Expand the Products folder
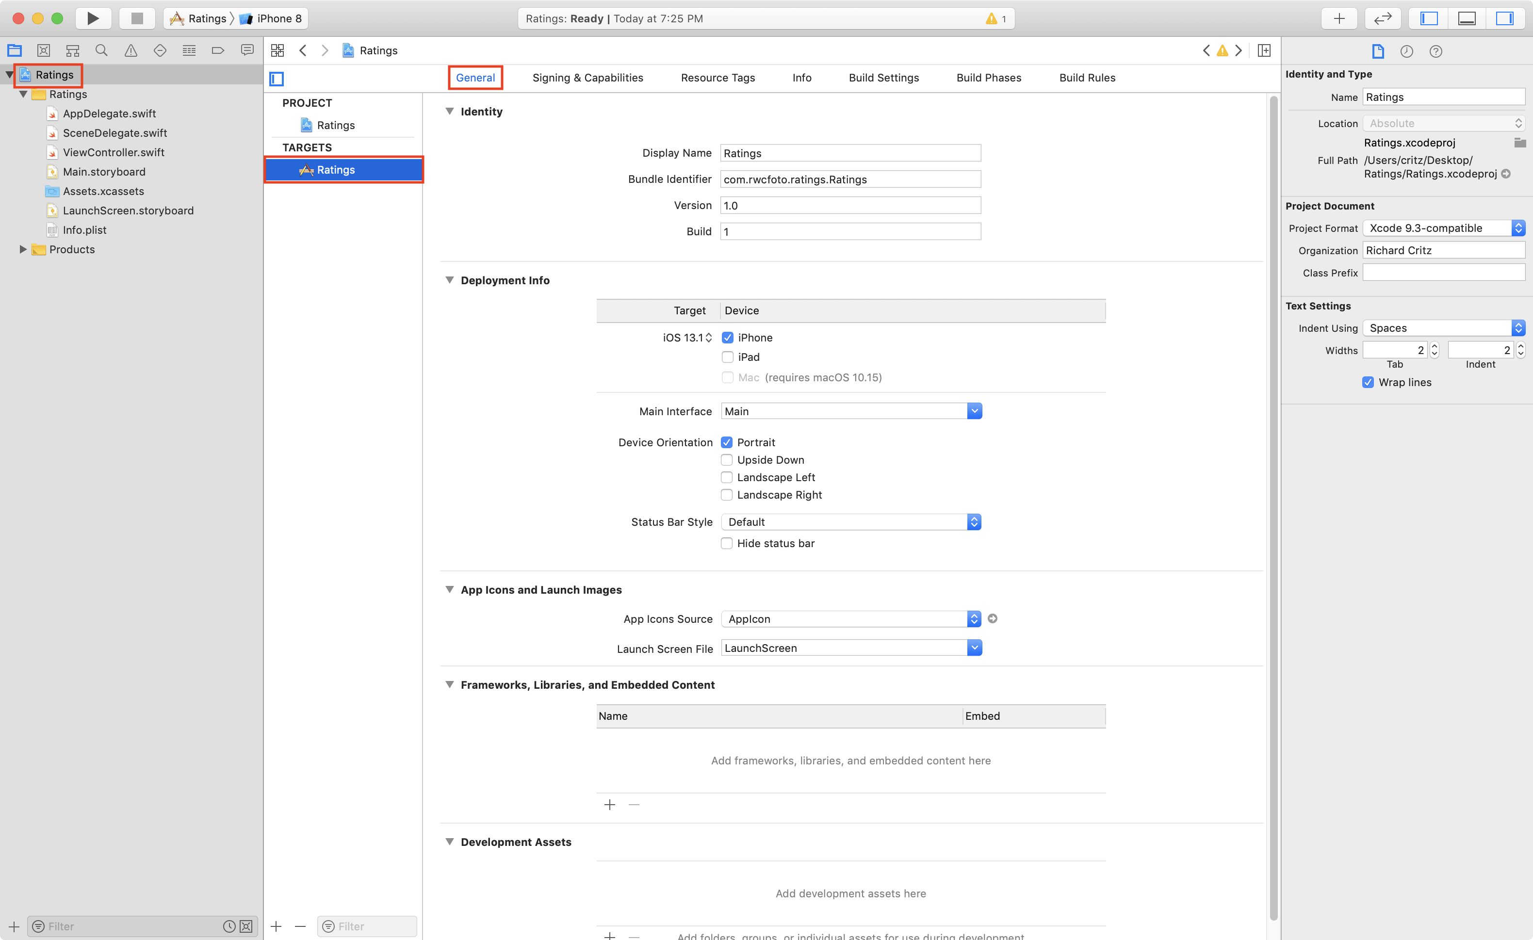 pyautogui.click(x=23, y=249)
